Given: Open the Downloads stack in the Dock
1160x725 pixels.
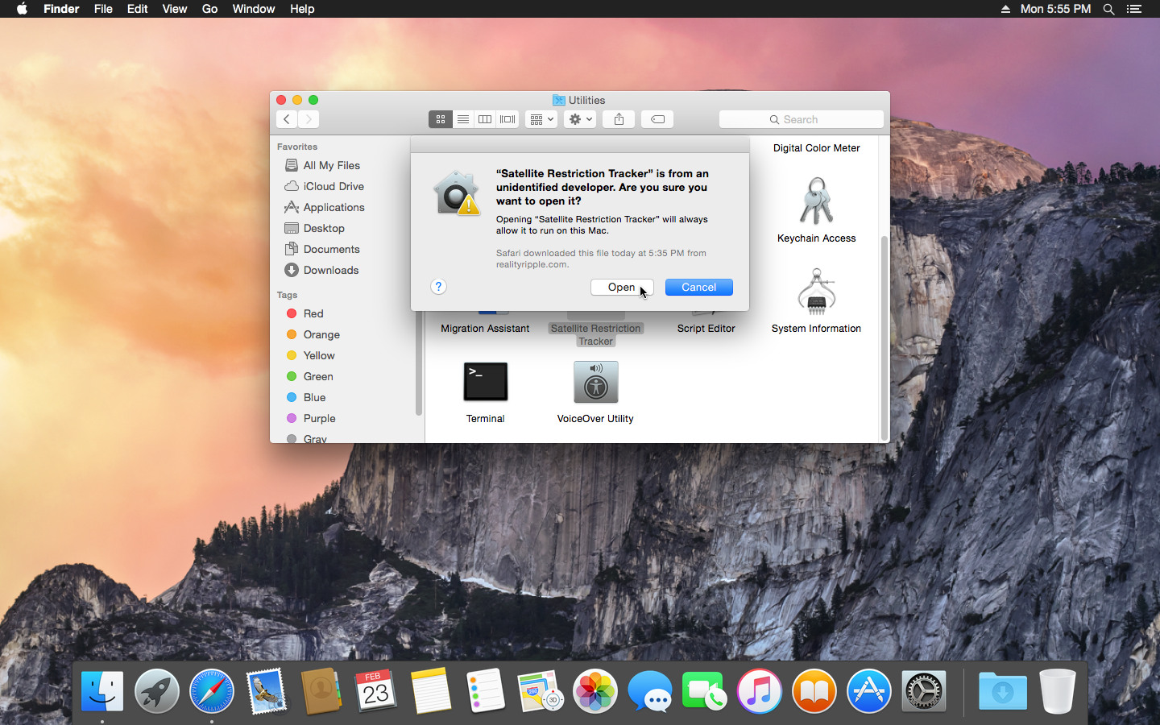Looking at the screenshot, I should click(1002, 691).
